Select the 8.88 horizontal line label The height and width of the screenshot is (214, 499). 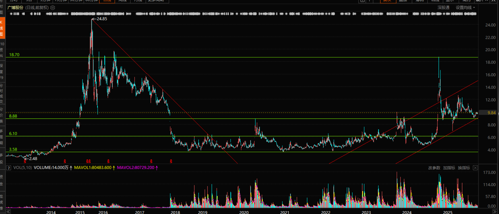13,116
